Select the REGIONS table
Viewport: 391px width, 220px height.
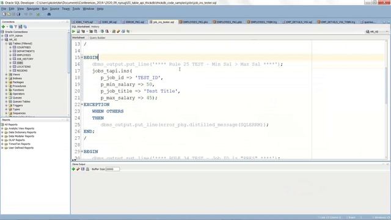pos(22,71)
